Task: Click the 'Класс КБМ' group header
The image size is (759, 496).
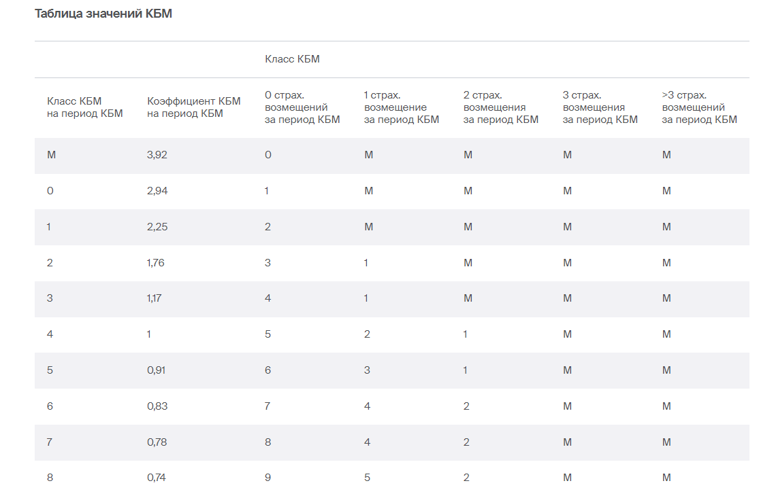Action: pyautogui.click(x=292, y=59)
